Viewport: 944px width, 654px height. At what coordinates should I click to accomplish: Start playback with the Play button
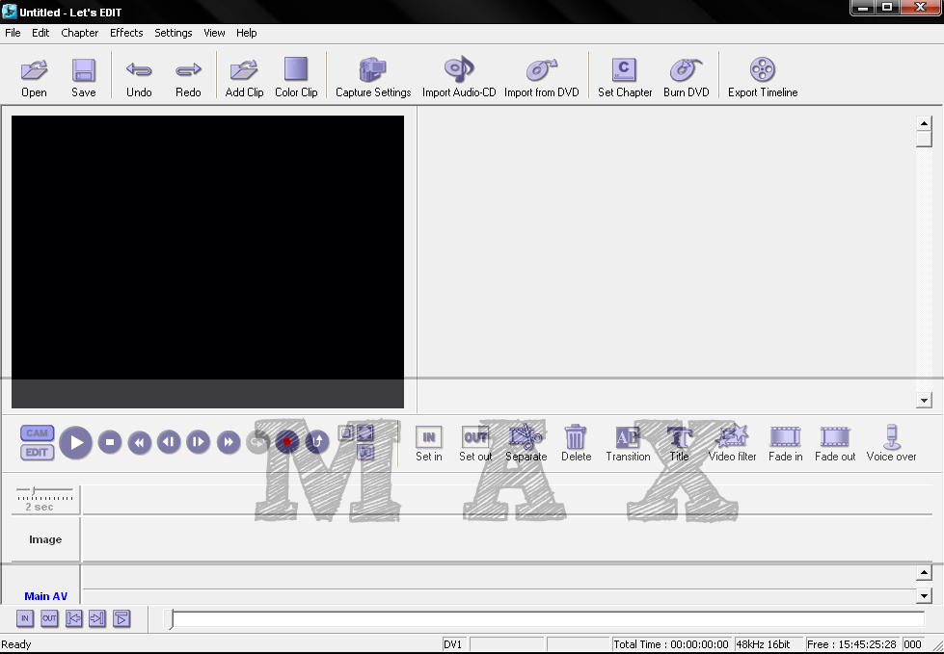(76, 442)
